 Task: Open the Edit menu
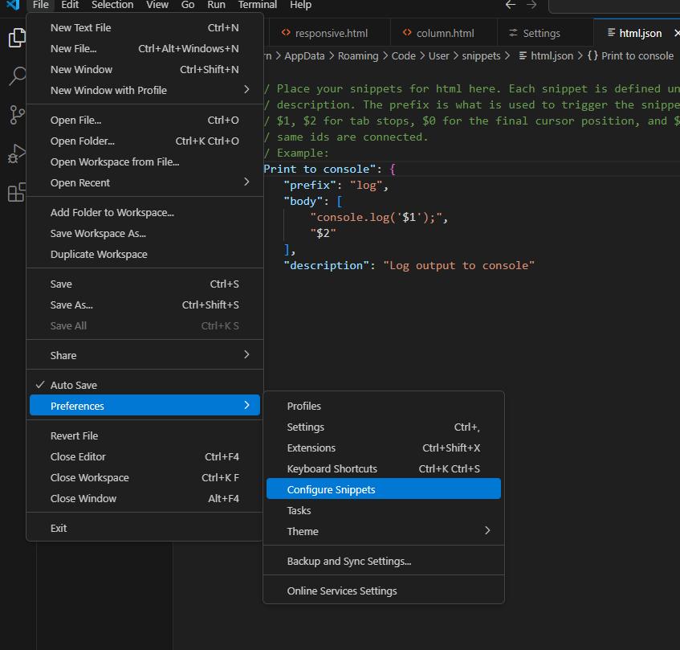pyautogui.click(x=70, y=5)
